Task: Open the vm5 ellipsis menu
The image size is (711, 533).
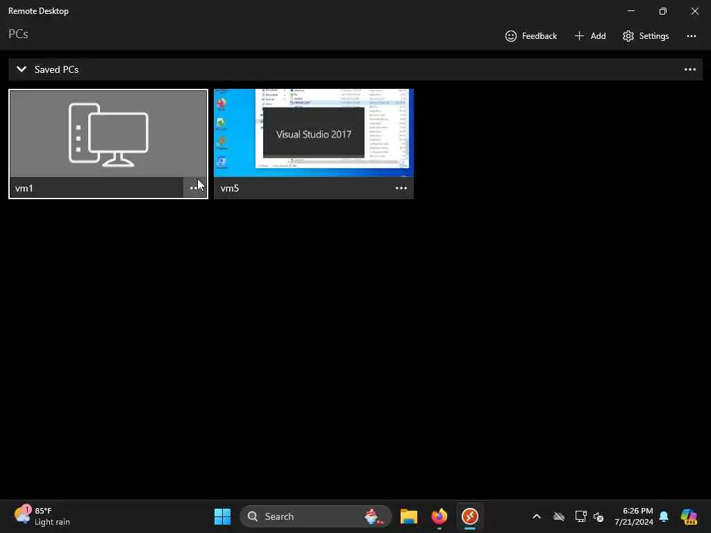Action: tap(401, 187)
